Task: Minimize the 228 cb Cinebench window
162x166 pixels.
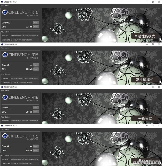Action: 147,2
